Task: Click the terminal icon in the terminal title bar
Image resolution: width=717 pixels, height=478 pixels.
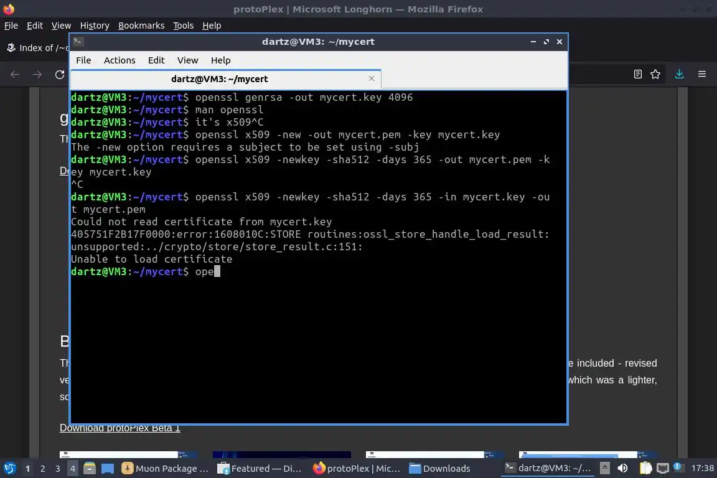Action: click(78, 42)
